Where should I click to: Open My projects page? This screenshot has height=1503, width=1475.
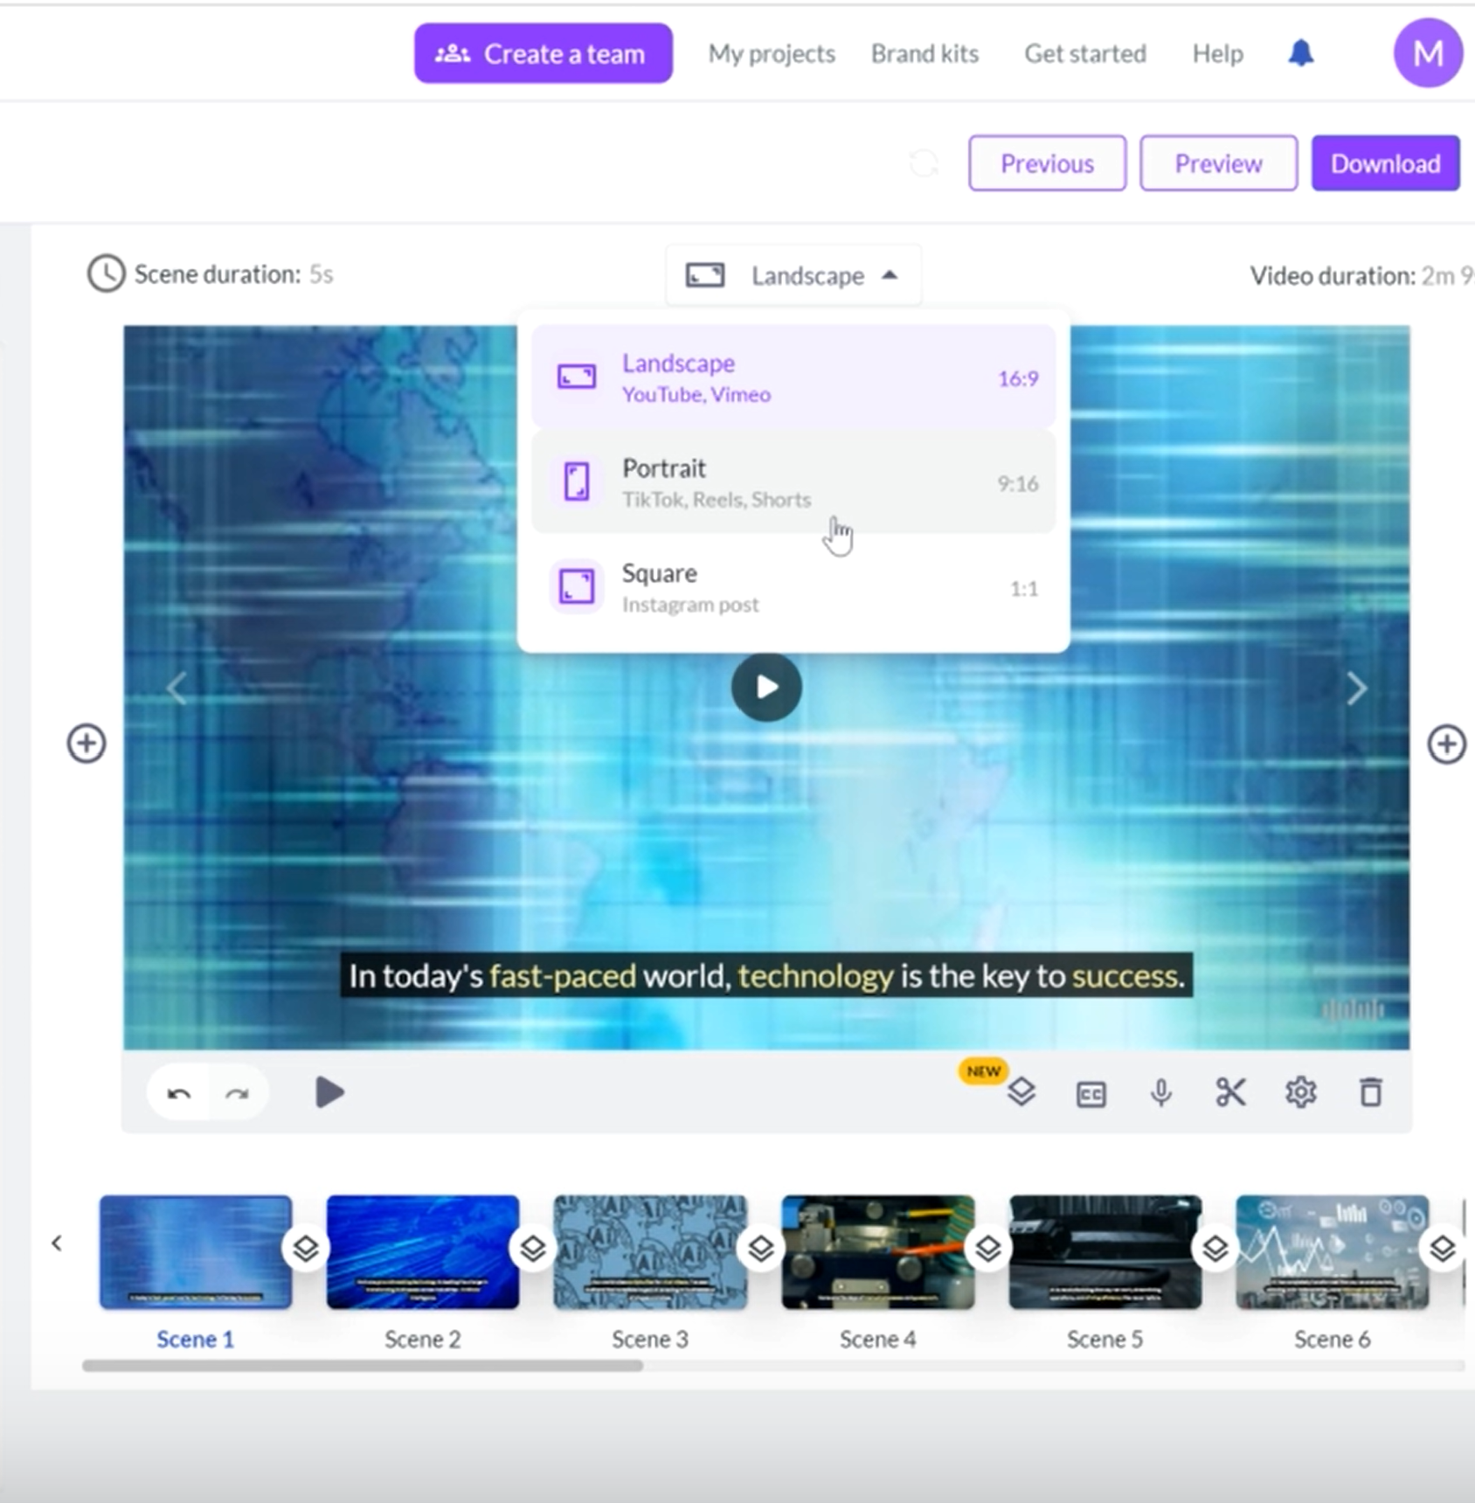772,54
